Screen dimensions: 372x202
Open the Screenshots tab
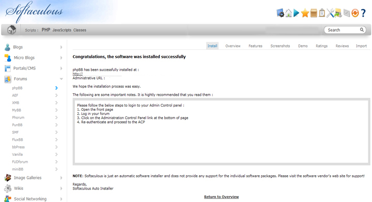(280, 46)
